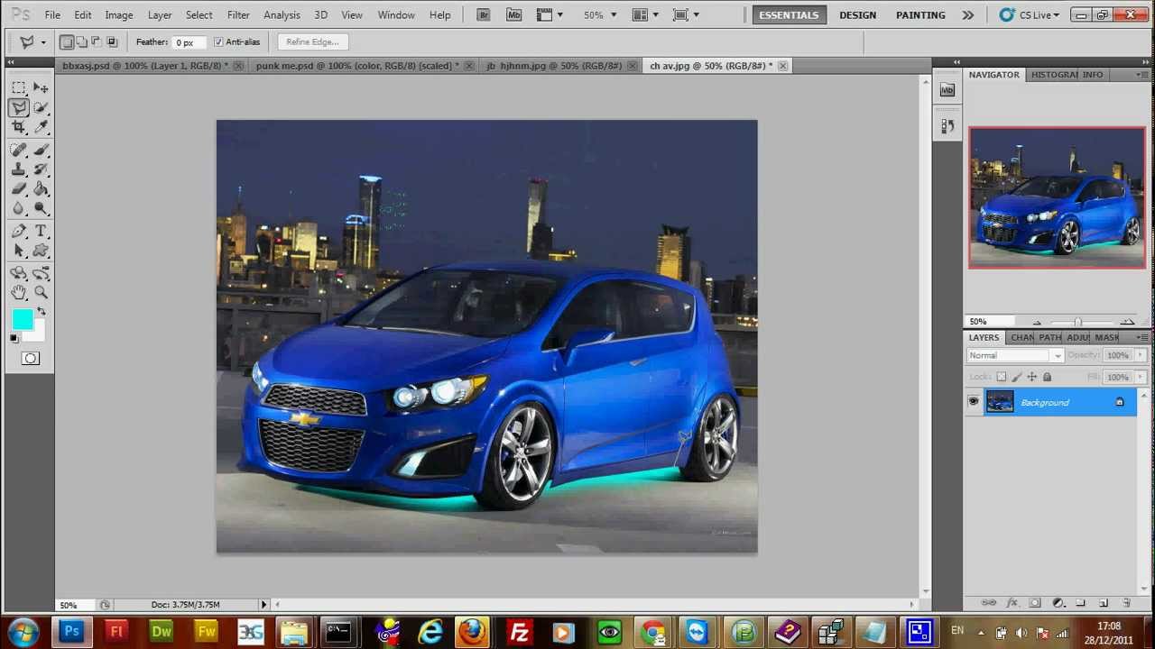The image size is (1155, 649).
Task: Select the Rectangular Marquee tool
Action: coord(19,87)
